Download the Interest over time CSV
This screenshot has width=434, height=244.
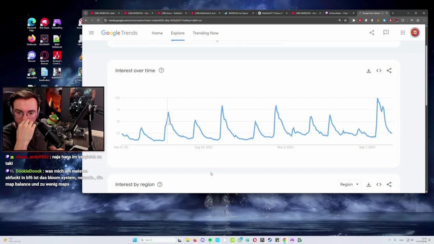369,71
